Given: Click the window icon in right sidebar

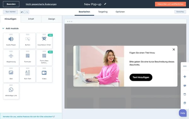Looking at the screenshot, I should click(185, 94).
